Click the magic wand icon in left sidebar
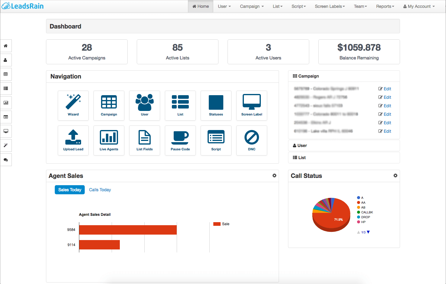446x284 pixels. tap(6, 145)
